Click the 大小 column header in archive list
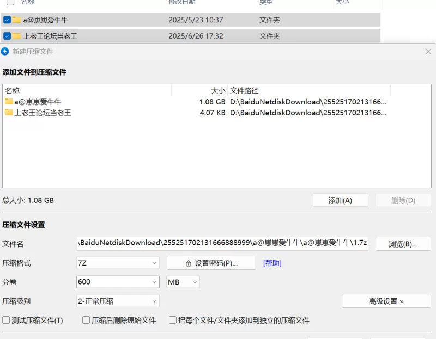The image size is (436, 339). (x=217, y=91)
